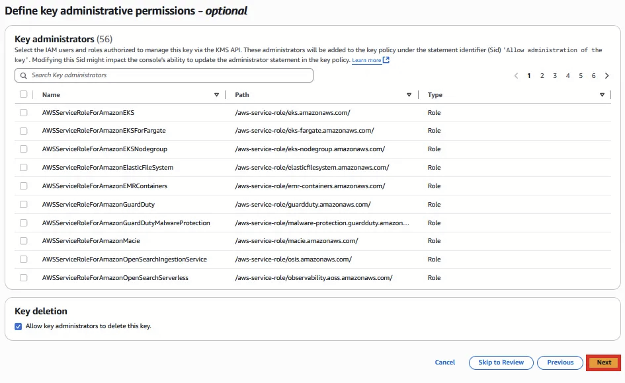Click the malware-protection.guardduty path cell
The height and width of the screenshot is (383, 625).
(321, 223)
